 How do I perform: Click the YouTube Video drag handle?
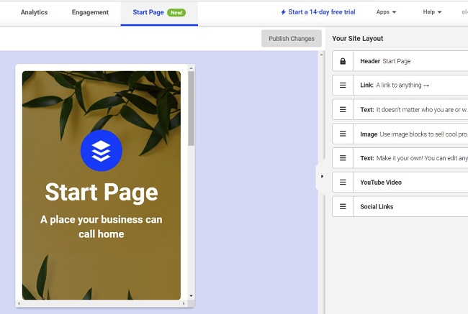click(x=343, y=182)
